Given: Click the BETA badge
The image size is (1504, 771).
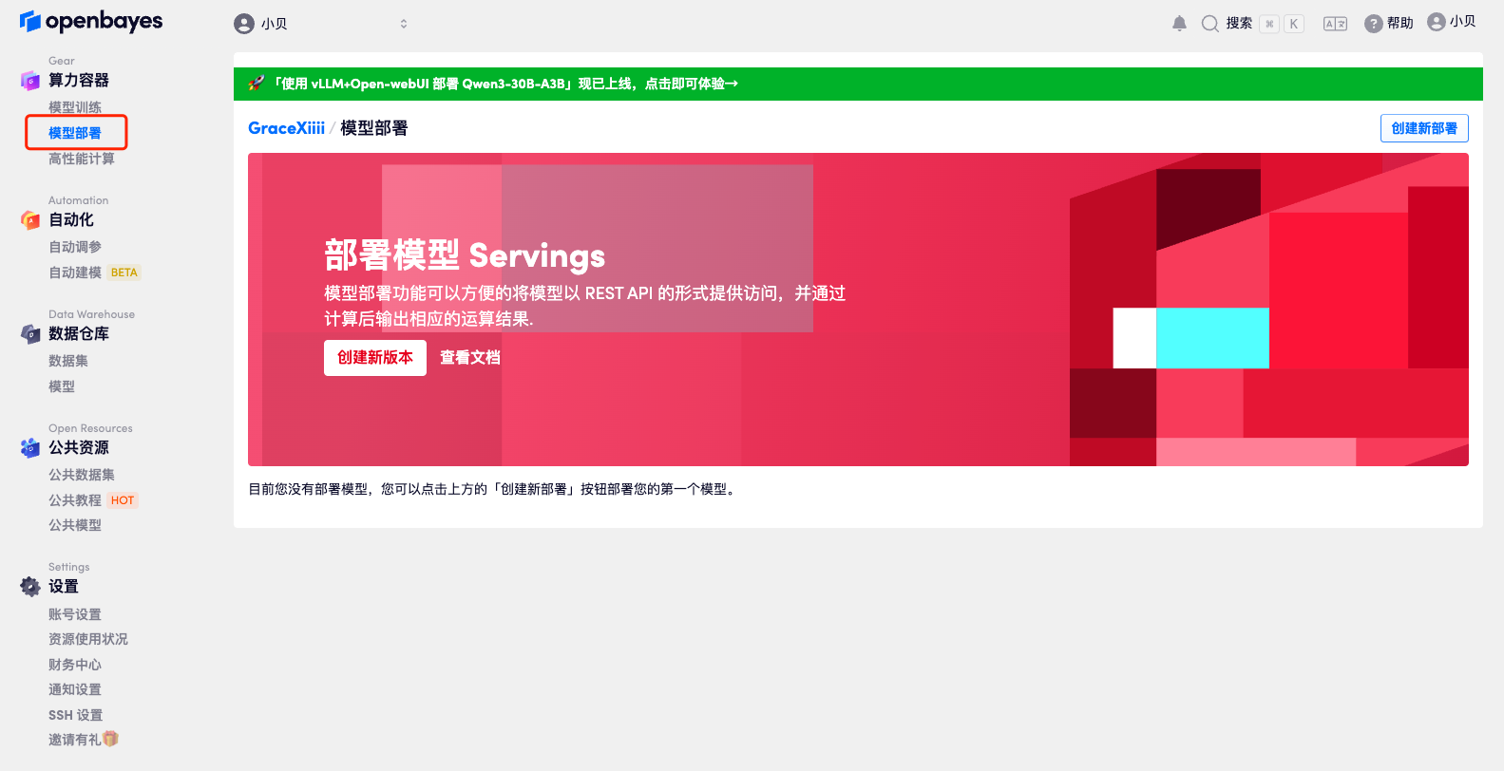Looking at the screenshot, I should (x=124, y=273).
